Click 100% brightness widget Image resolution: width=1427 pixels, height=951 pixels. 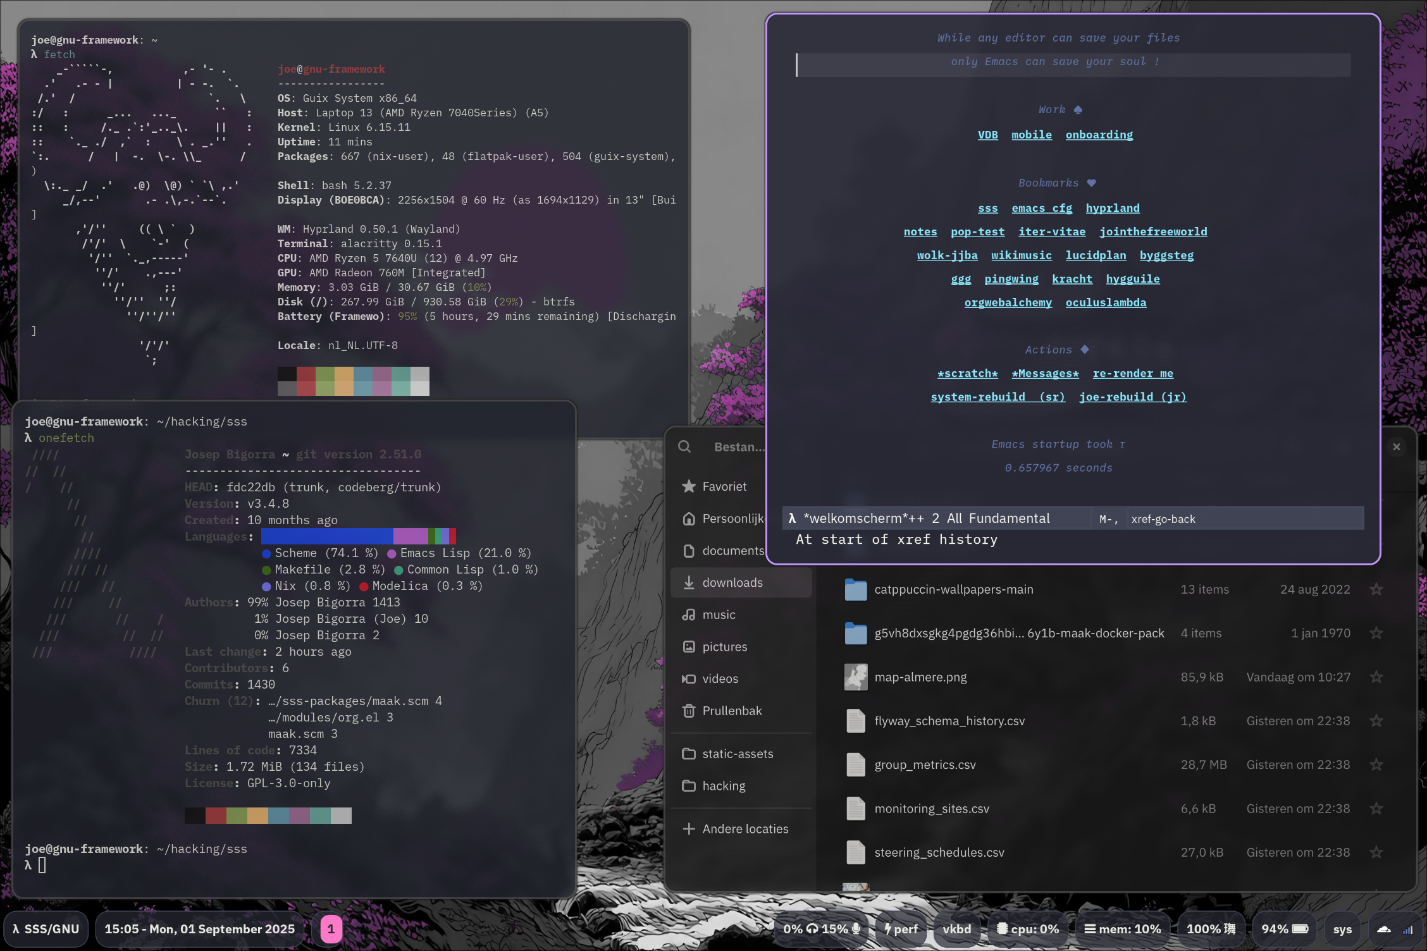pyautogui.click(x=1211, y=929)
